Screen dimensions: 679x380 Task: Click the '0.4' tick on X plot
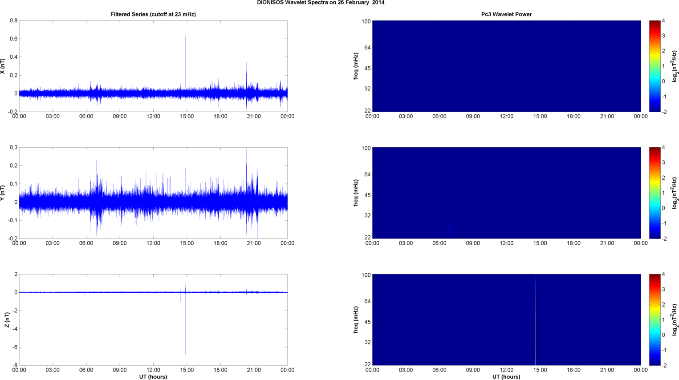click(13, 57)
